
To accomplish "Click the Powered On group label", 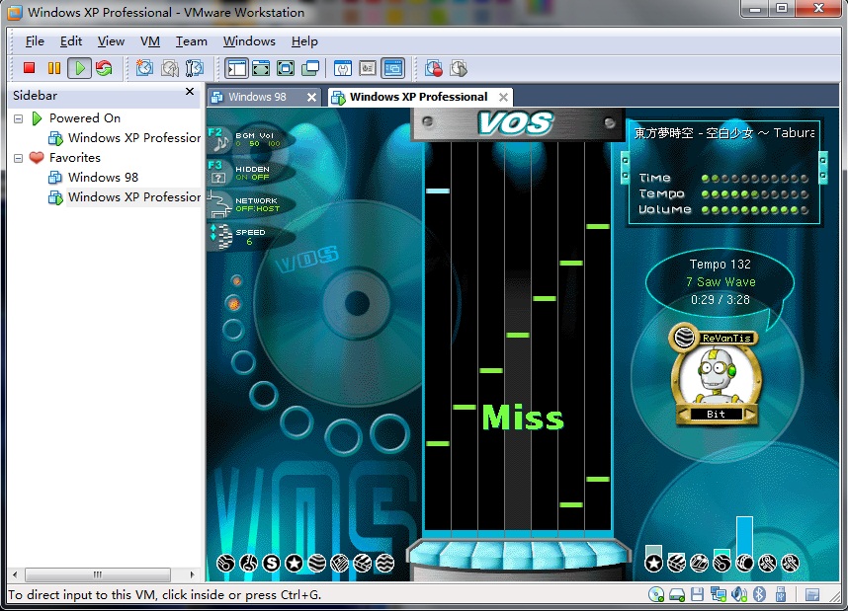I will tap(85, 117).
